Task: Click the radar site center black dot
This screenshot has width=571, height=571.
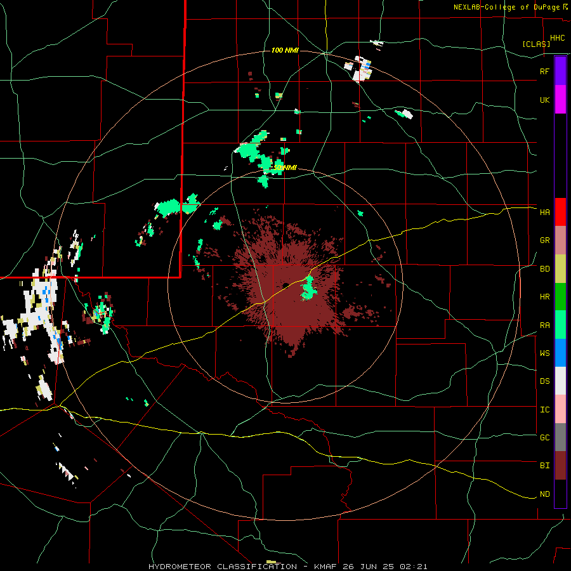Action: pyautogui.click(x=286, y=285)
